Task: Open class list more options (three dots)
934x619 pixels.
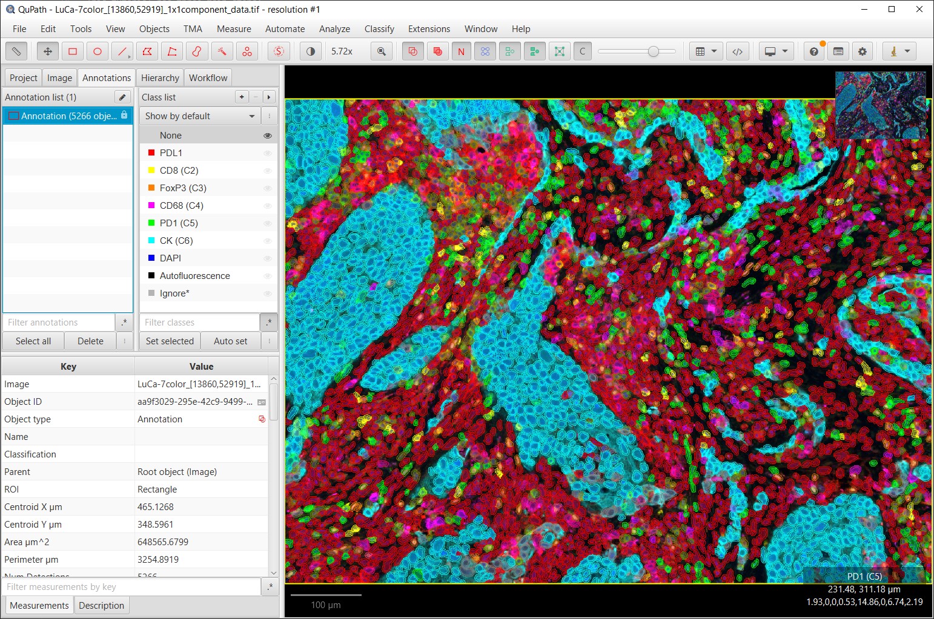Action: coord(269,116)
